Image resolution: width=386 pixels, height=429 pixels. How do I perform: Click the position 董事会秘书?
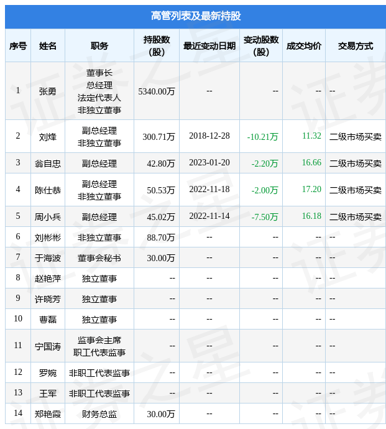click(x=99, y=258)
